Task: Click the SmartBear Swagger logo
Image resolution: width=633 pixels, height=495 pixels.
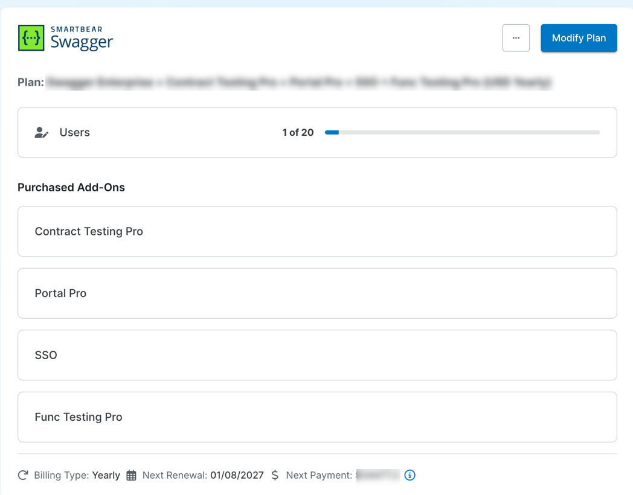Action: tap(65, 38)
